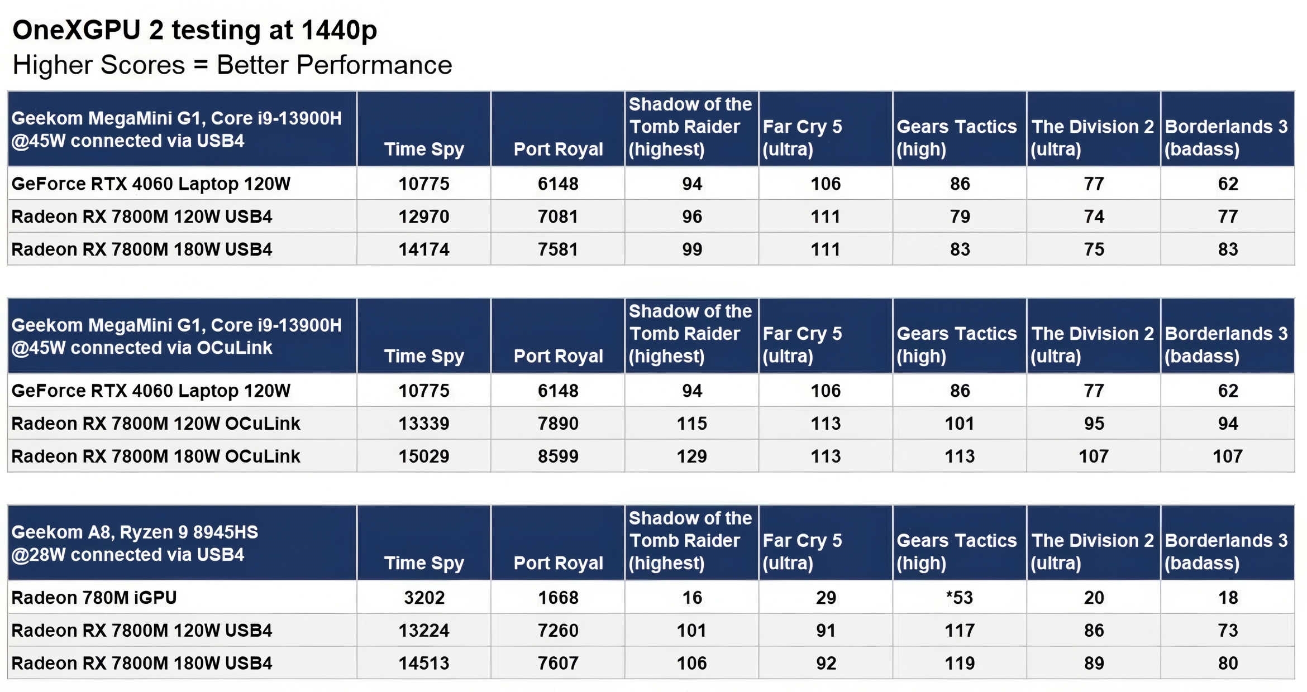Click the Geekom A8 Ryzen 9 8945HS header cell

point(135,543)
